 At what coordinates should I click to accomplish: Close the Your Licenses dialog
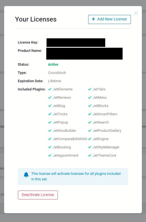click(136, 13)
